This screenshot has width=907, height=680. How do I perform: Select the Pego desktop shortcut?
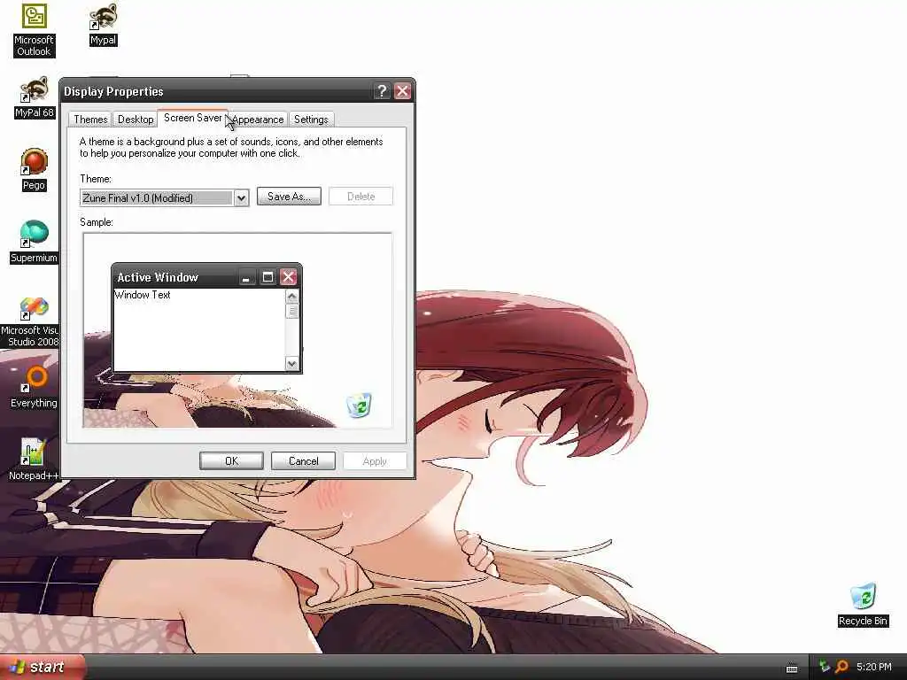point(35,170)
